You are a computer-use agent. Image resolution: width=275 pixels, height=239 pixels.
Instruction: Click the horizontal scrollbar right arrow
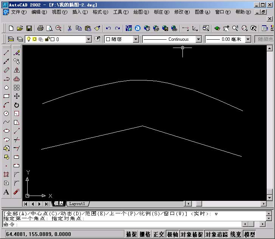(x=263, y=204)
